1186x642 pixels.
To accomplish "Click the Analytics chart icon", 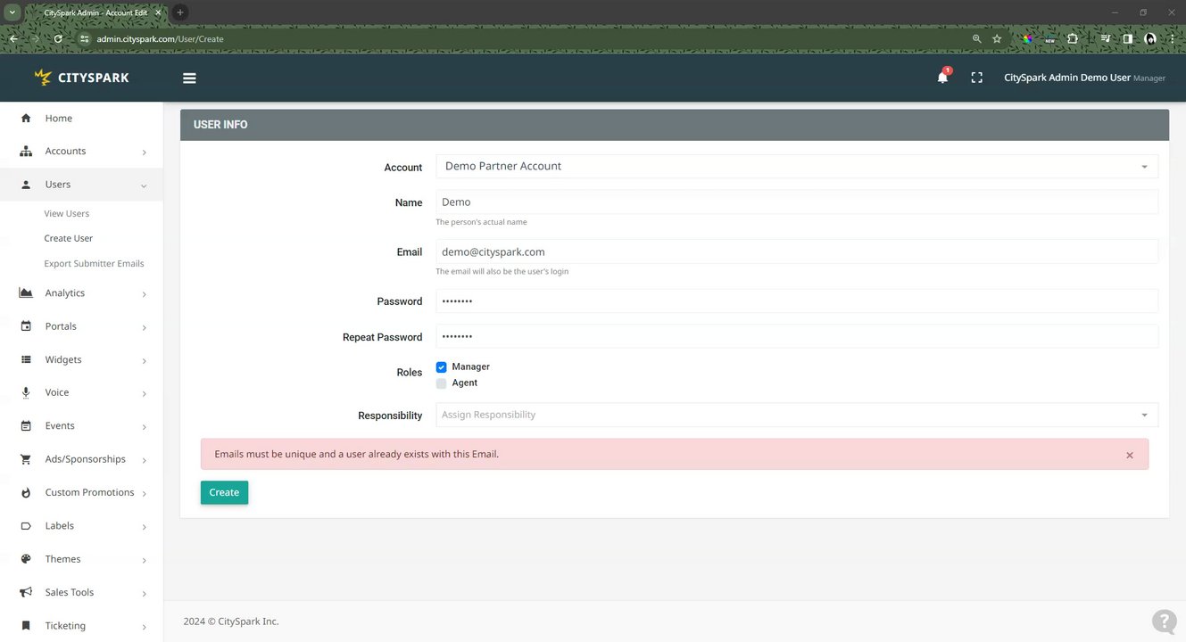I will point(26,292).
